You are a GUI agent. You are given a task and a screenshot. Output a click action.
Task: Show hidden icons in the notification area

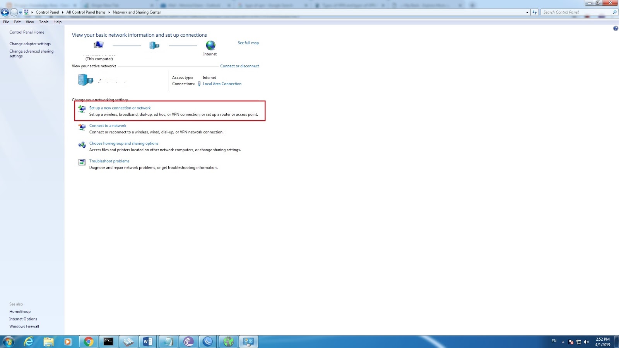563,342
